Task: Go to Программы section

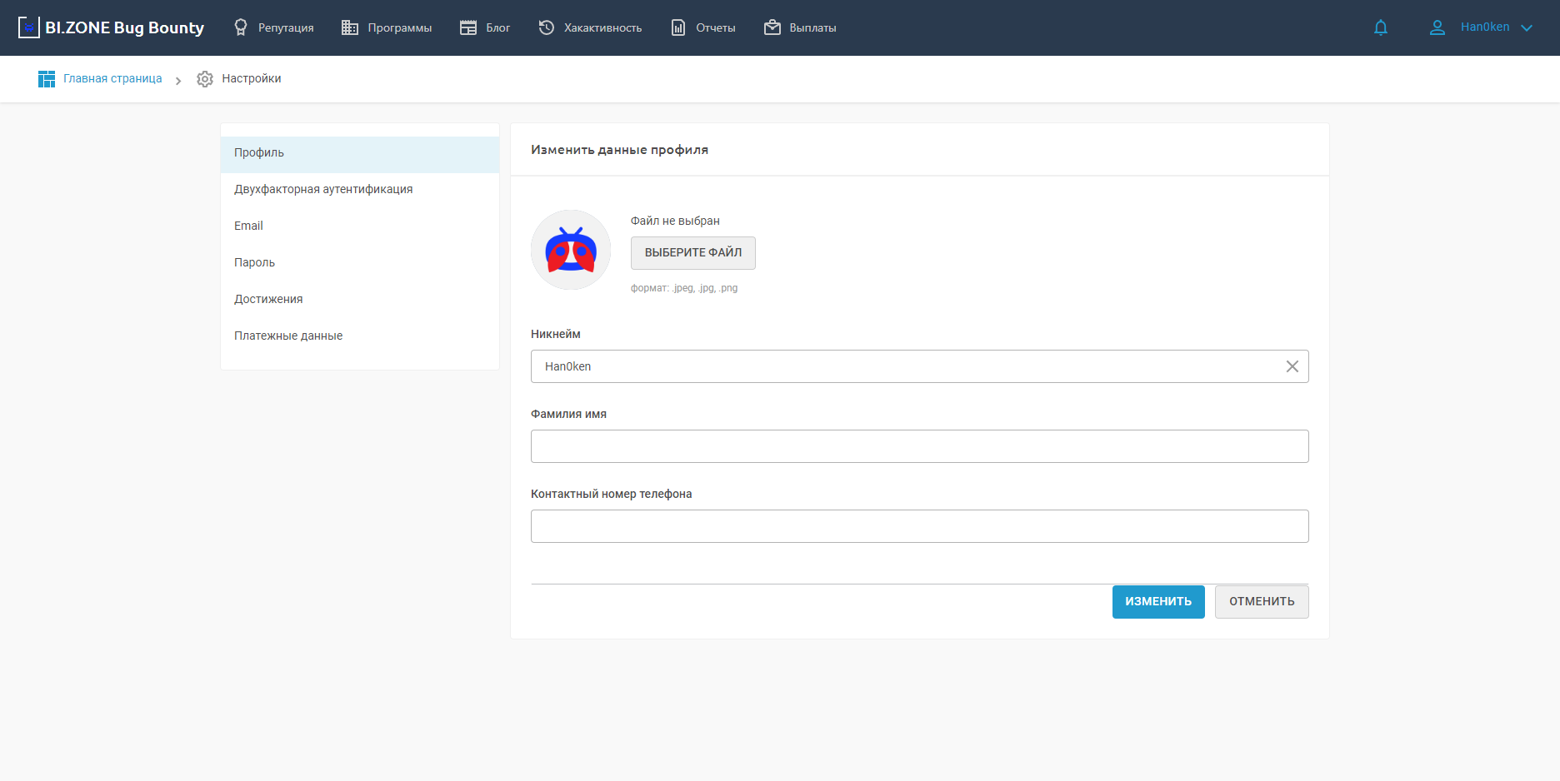Action: pyautogui.click(x=387, y=27)
